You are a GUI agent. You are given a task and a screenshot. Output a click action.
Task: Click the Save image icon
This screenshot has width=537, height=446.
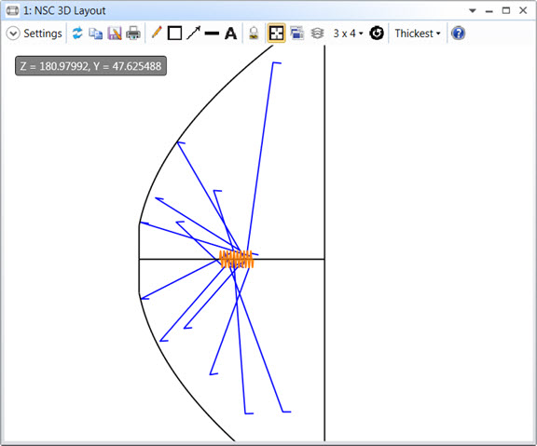point(115,34)
